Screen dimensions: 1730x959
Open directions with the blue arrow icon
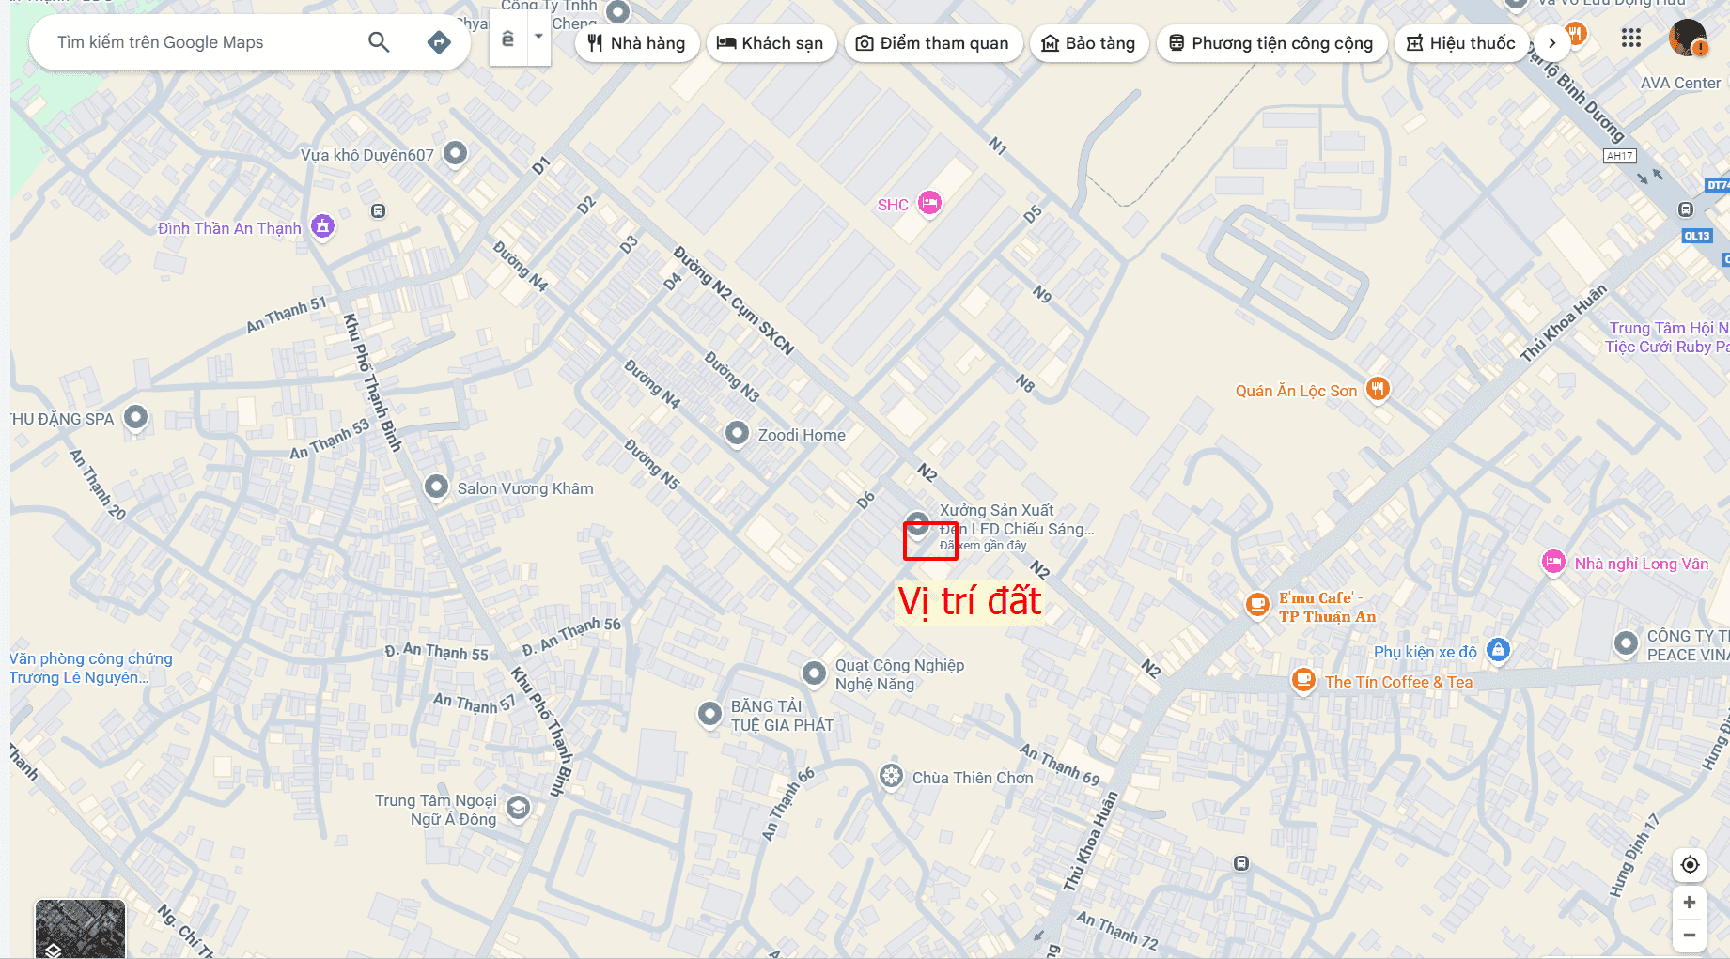tap(439, 42)
